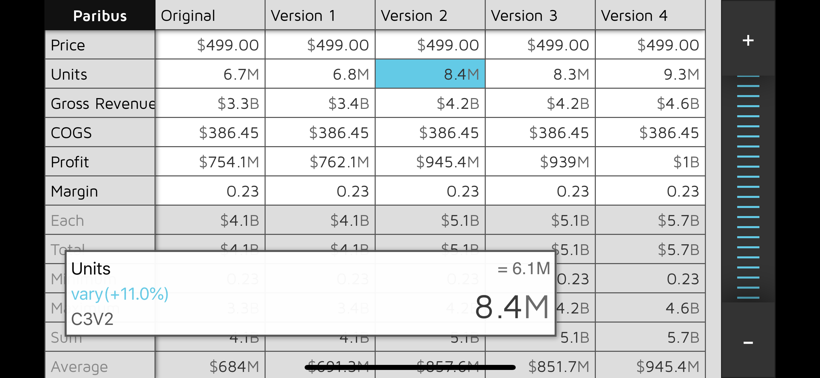The height and width of the screenshot is (378, 820).
Task: Tap the Original Price cell $499.00
Action: click(210, 45)
